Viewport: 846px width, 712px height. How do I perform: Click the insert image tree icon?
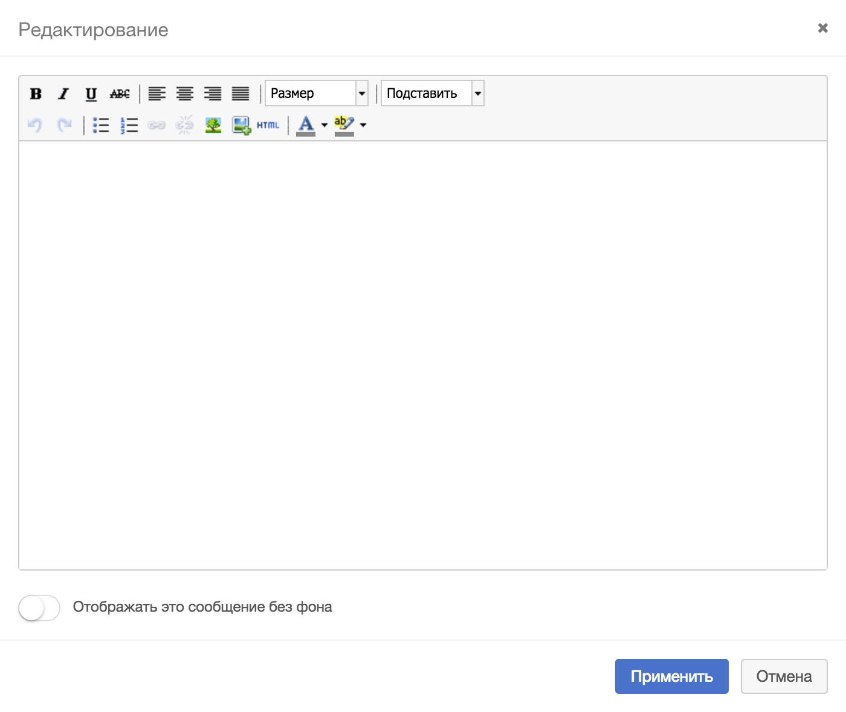(x=213, y=125)
